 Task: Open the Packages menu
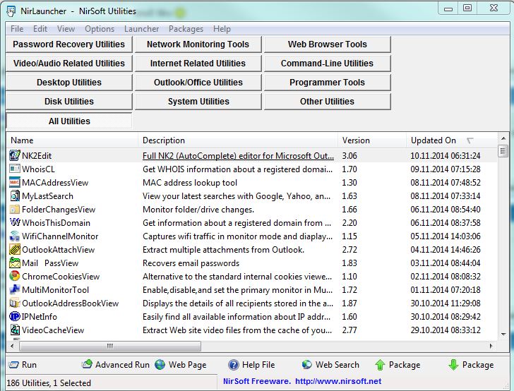pyautogui.click(x=186, y=29)
